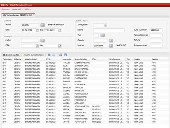The height and width of the screenshot is (128, 170).
Task: Open calendar for ETS start date
Action: pyautogui.click(x=37, y=30)
